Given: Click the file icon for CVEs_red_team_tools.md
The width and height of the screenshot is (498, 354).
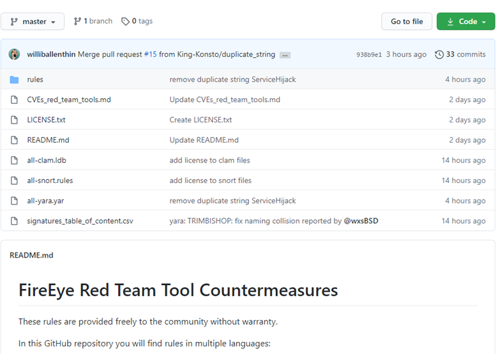Looking at the screenshot, I should (14, 100).
